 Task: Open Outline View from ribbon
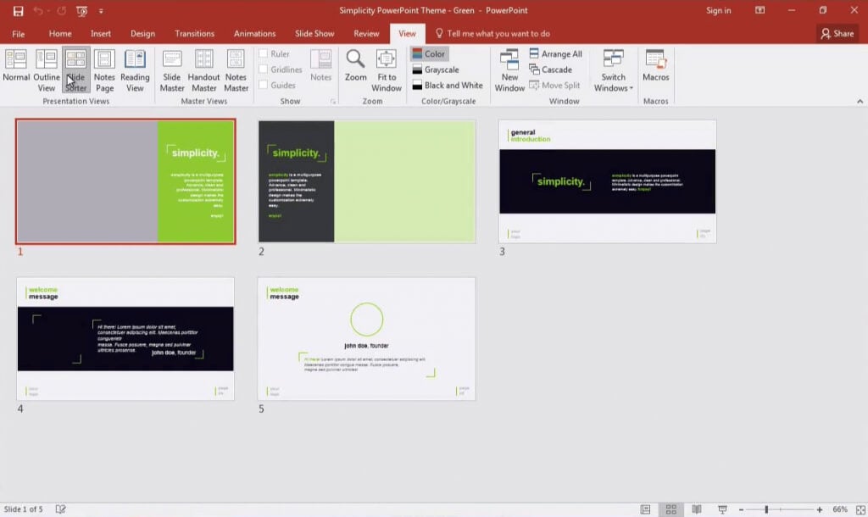coord(47,68)
